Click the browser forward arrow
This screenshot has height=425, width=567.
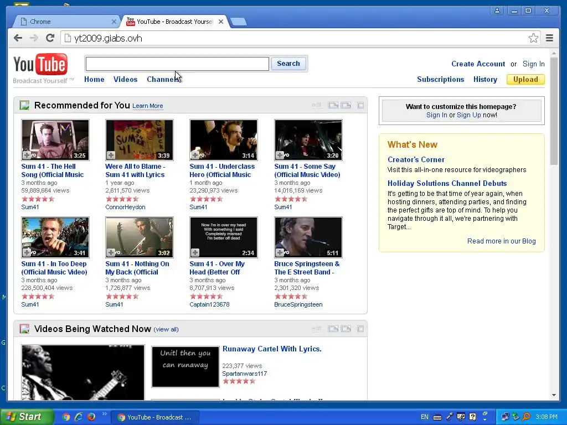click(34, 38)
